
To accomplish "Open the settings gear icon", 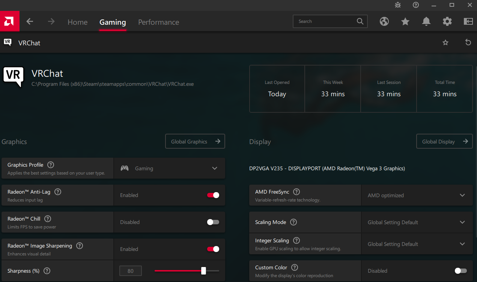I will (x=447, y=21).
